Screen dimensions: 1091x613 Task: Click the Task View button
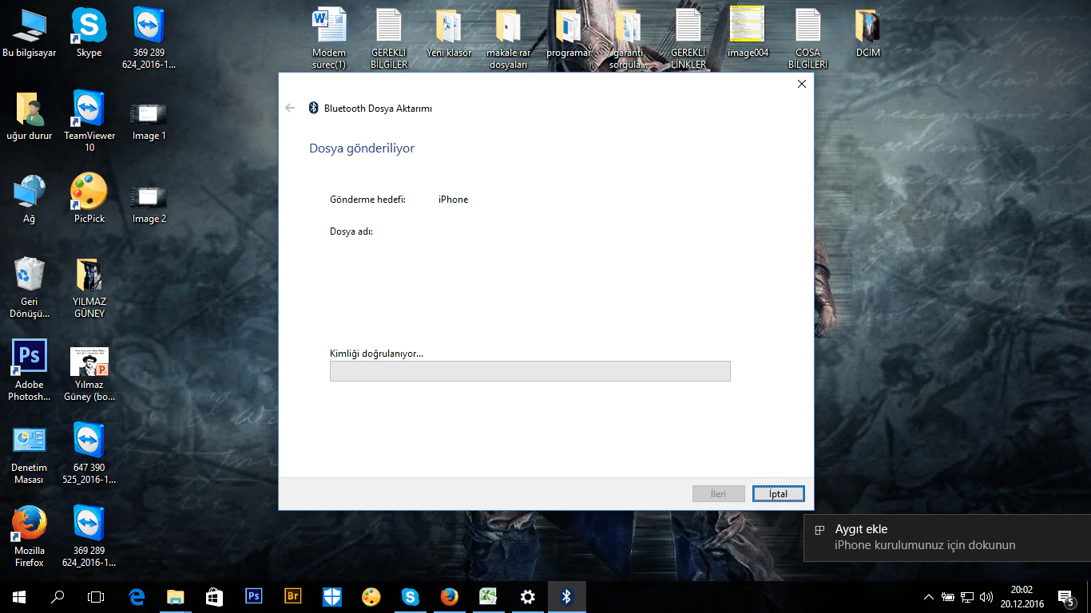[96, 596]
